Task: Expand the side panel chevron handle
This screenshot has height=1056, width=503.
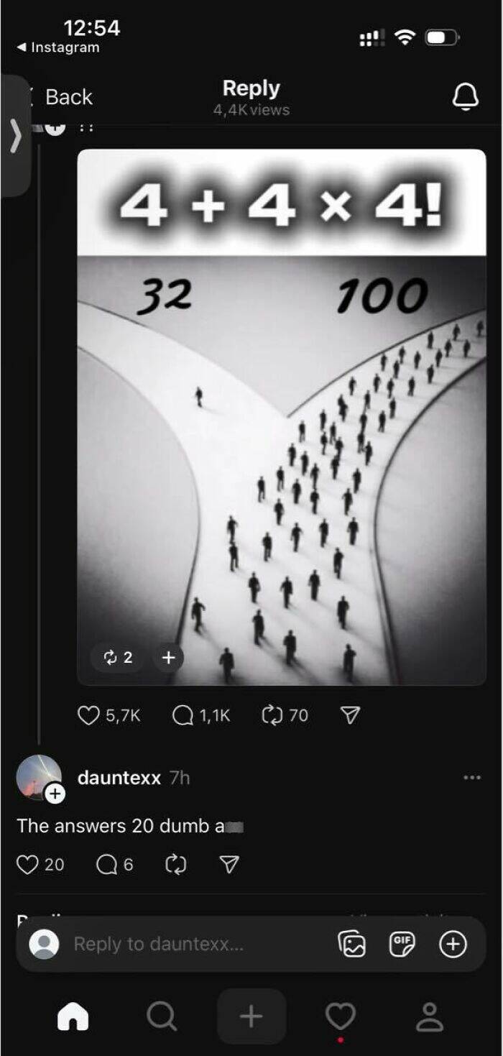Action: point(15,135)
